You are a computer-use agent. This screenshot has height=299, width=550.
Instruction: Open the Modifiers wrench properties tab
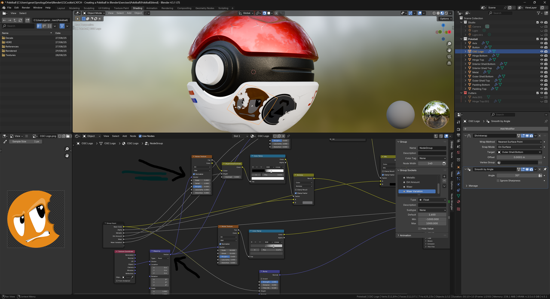tap(458, 173)
